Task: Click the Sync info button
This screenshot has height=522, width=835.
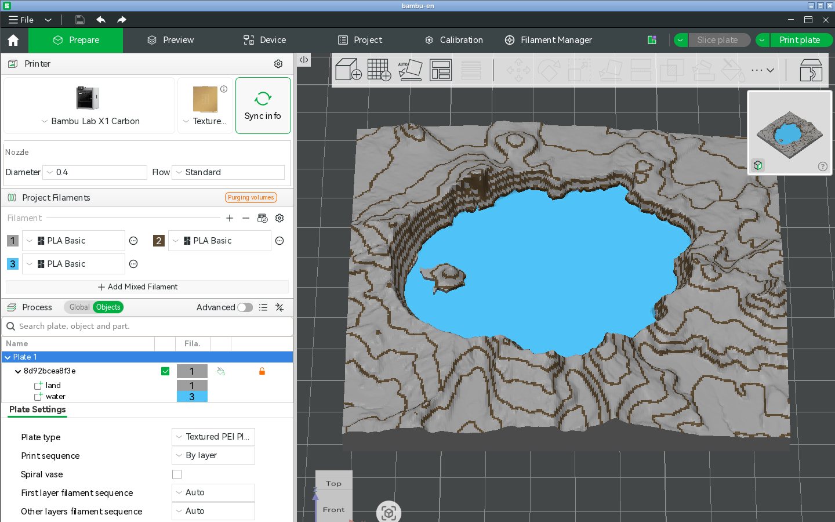Action: (x=263, y=106)
